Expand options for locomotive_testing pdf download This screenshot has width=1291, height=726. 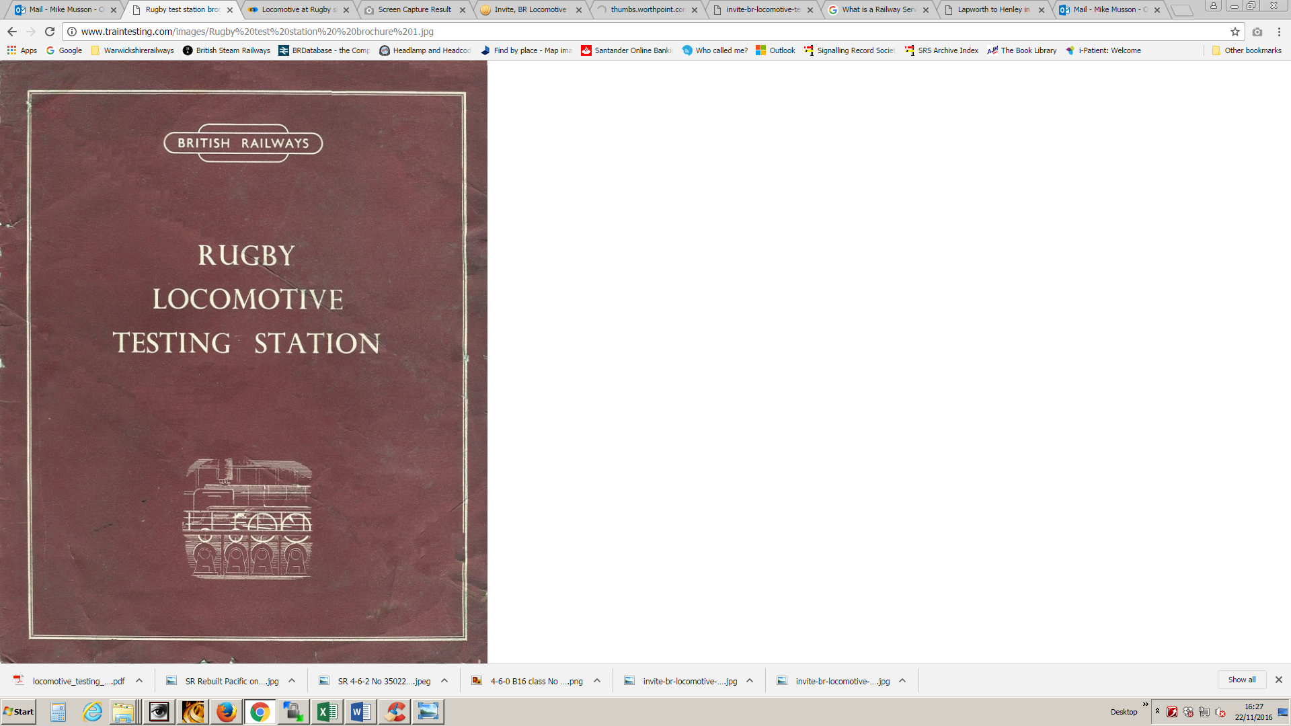pyautogui.click(x=139, y=681)
